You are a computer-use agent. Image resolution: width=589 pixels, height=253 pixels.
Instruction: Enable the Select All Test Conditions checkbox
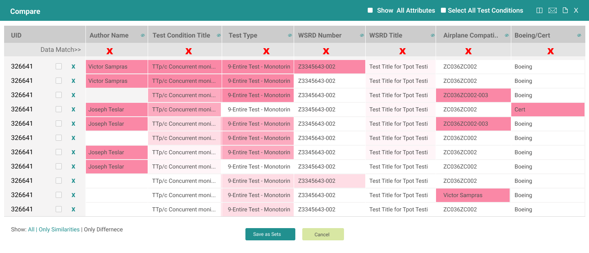tap(443, 10)
